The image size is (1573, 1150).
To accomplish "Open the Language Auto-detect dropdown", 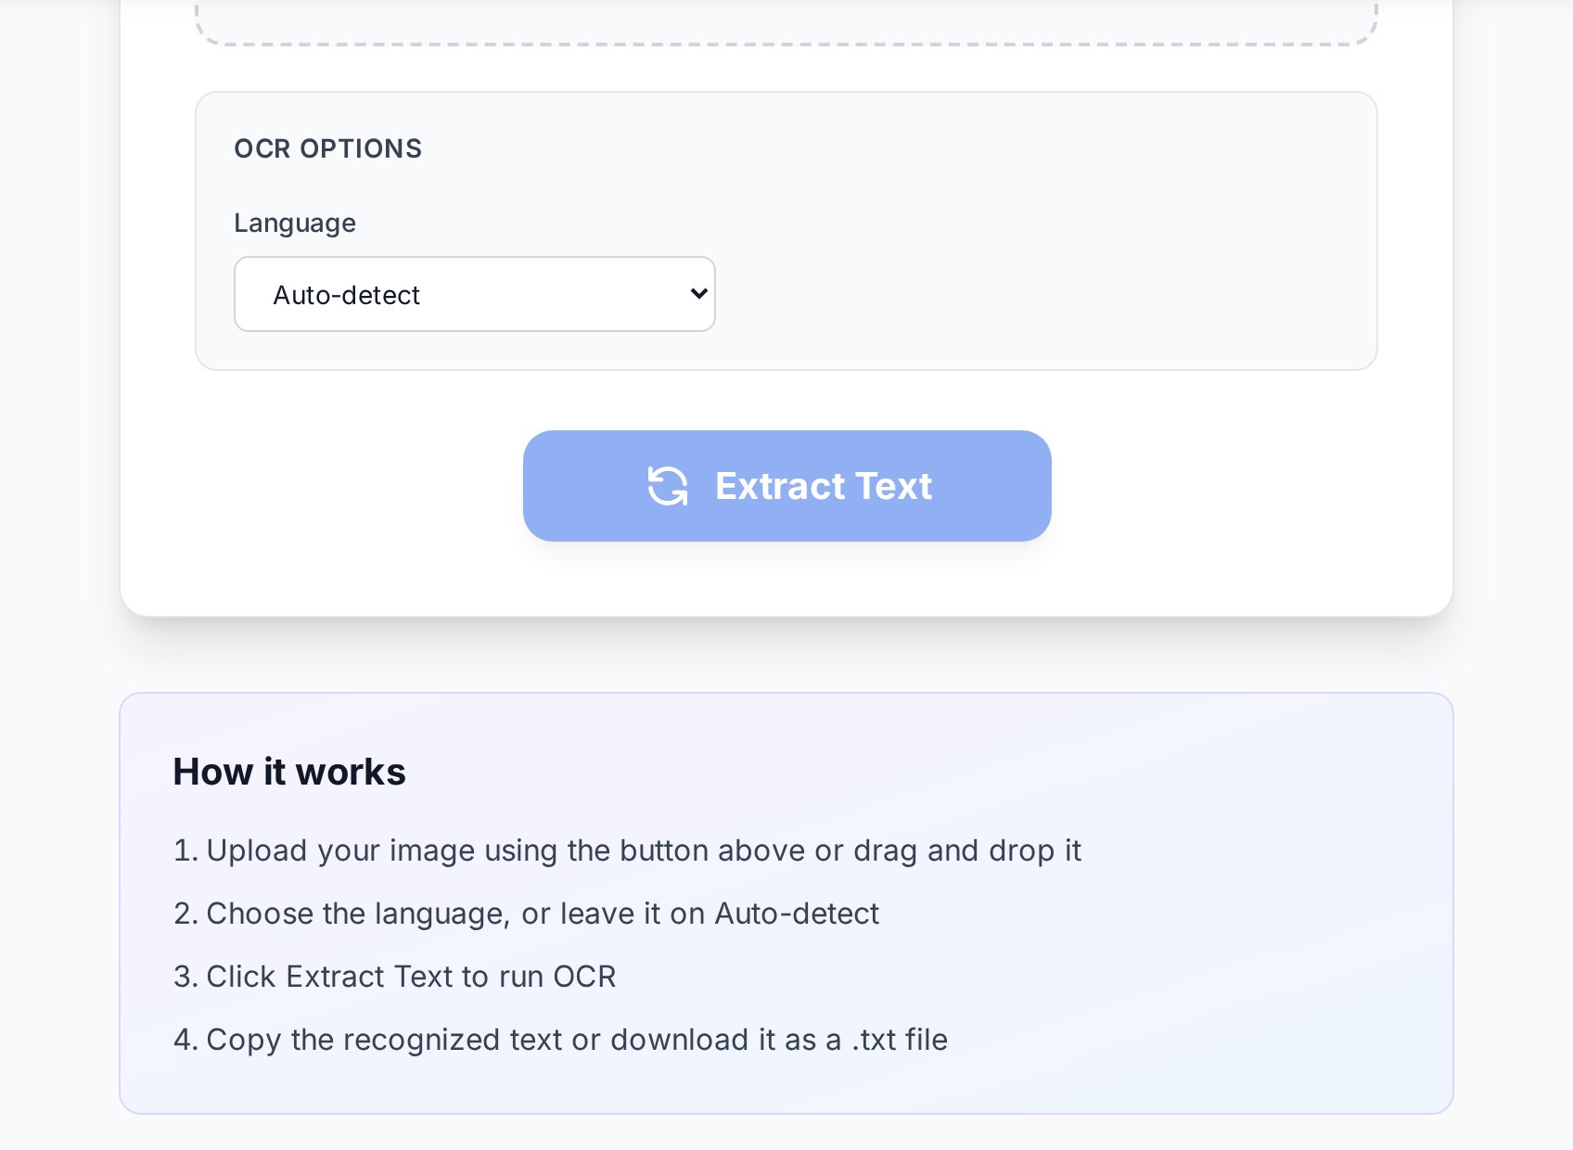I will [475, 294].
